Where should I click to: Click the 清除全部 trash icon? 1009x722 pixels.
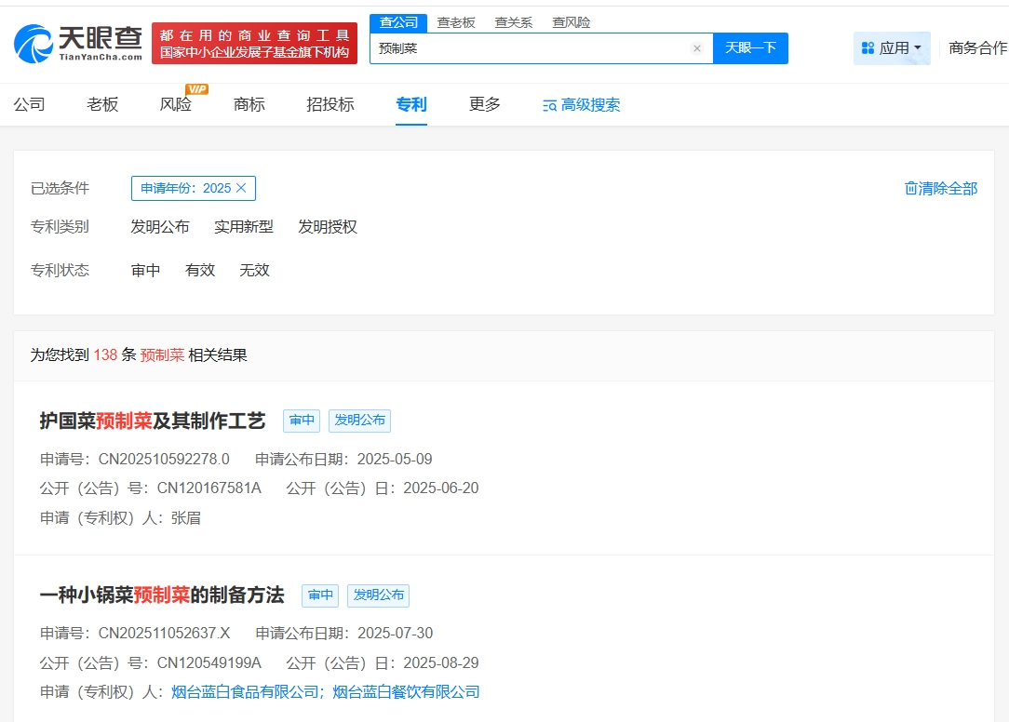click(911, 189)
